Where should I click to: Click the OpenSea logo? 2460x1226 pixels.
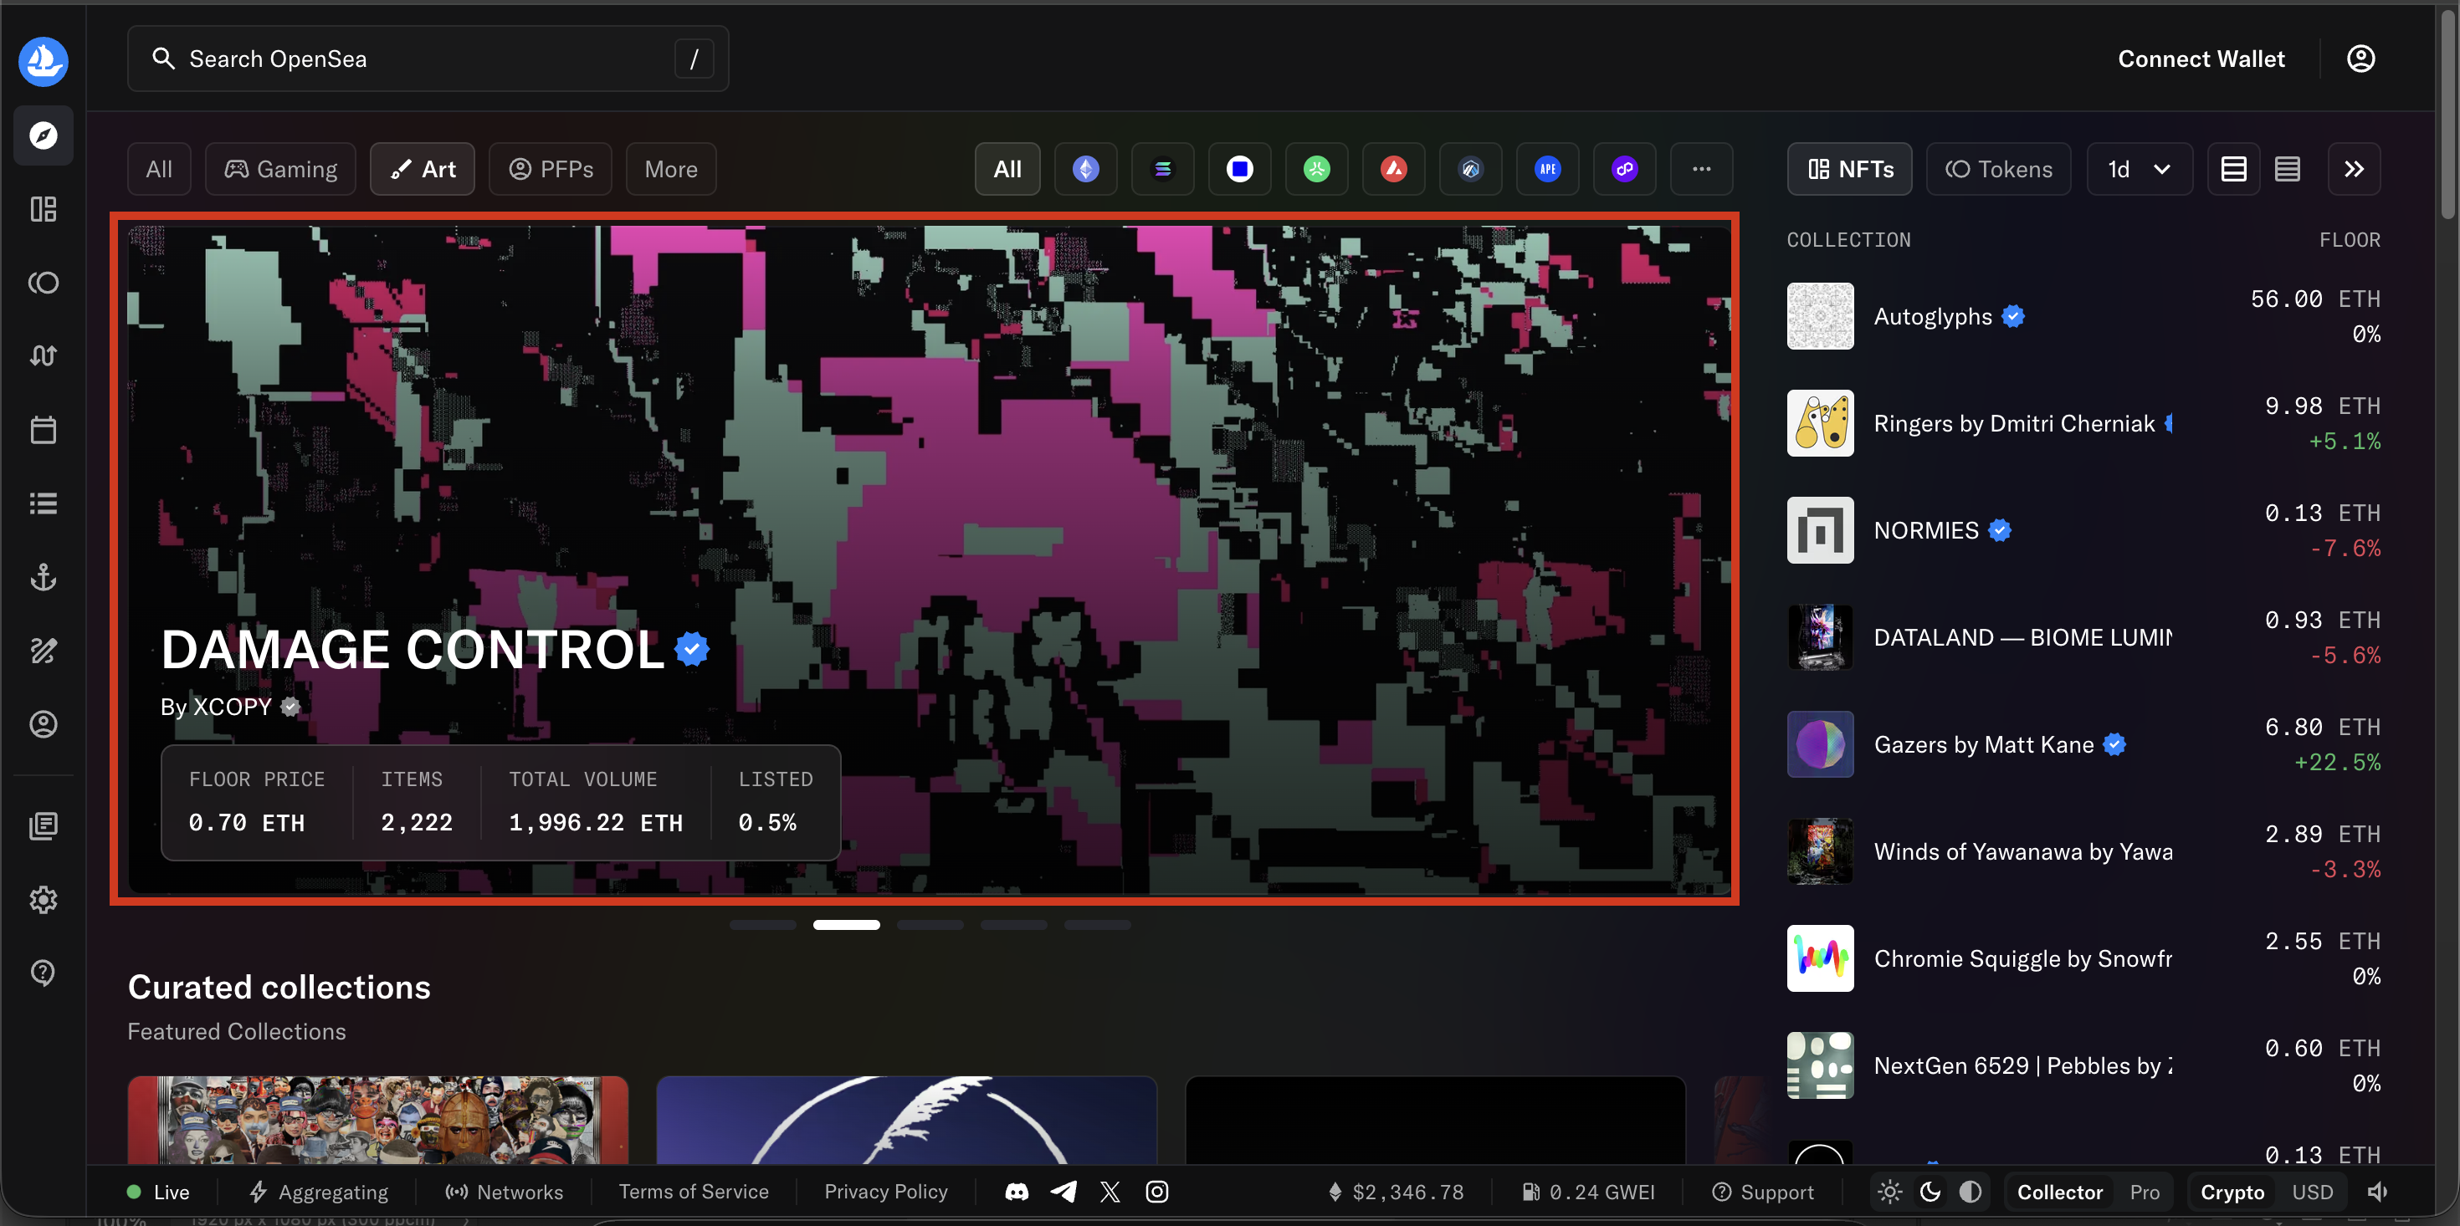tap(43, 61)
